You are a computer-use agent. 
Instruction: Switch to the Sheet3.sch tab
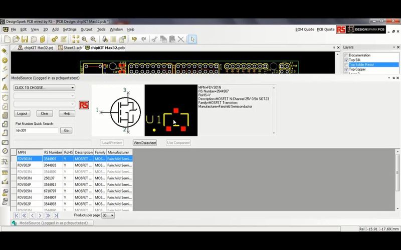pyautogui.click(x=70, y=47)
